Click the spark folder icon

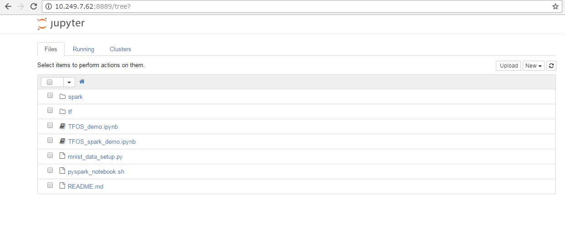[x=63, y=97]
